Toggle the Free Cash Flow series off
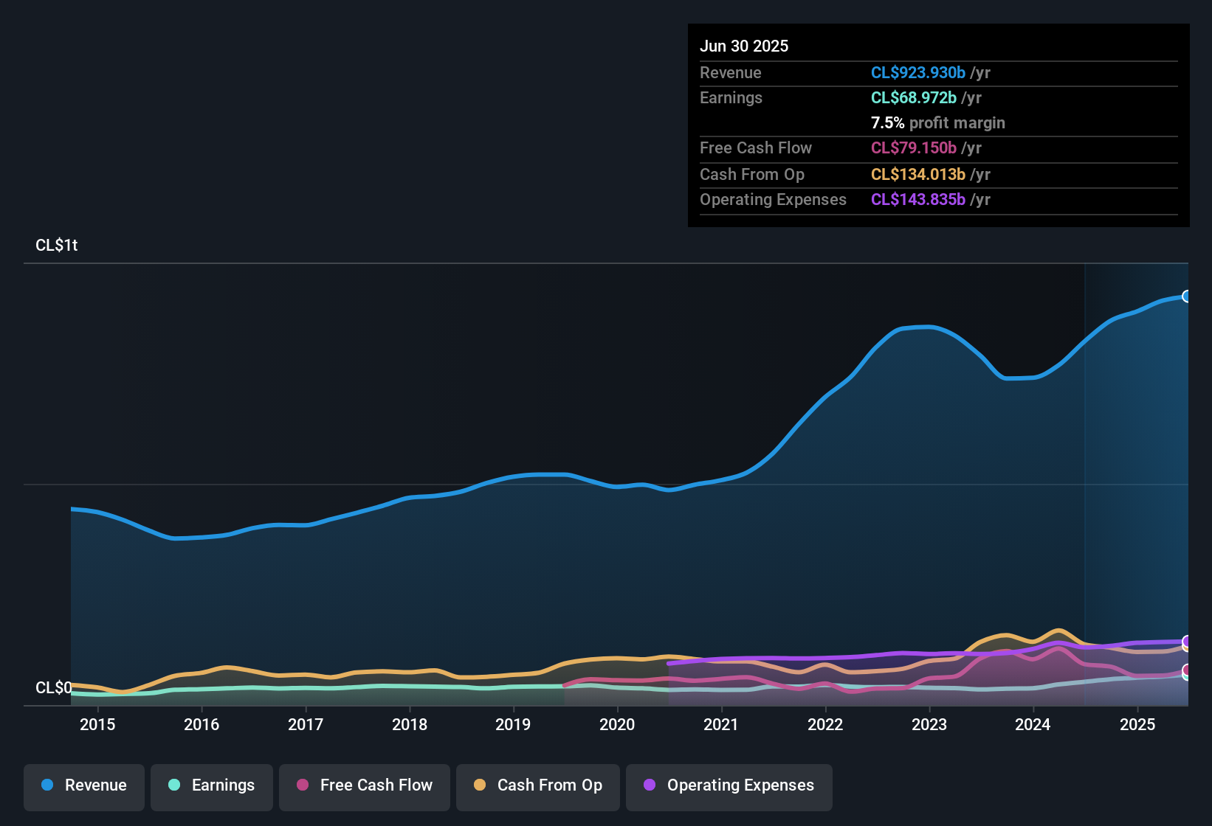1212x826 pixels. click(364, 785)
